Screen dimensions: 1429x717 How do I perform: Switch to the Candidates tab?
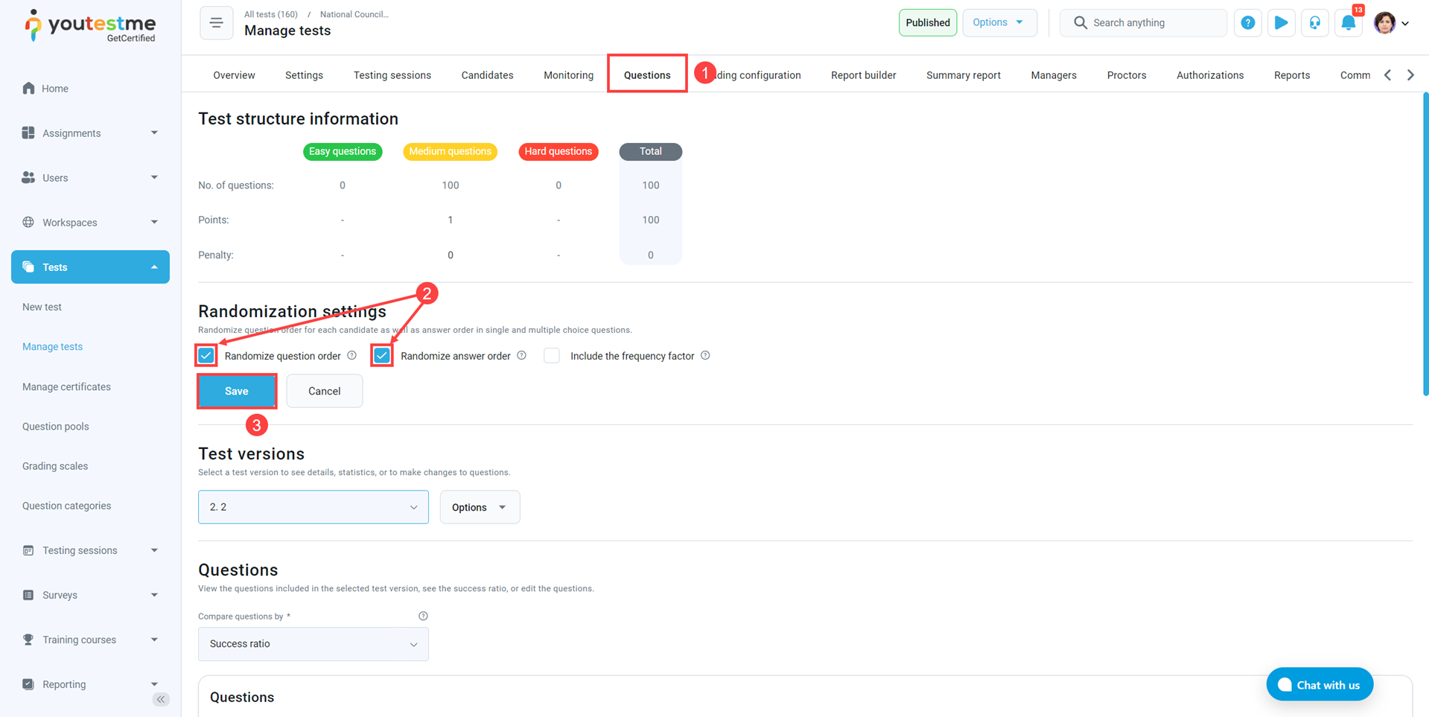pos(487,75)
